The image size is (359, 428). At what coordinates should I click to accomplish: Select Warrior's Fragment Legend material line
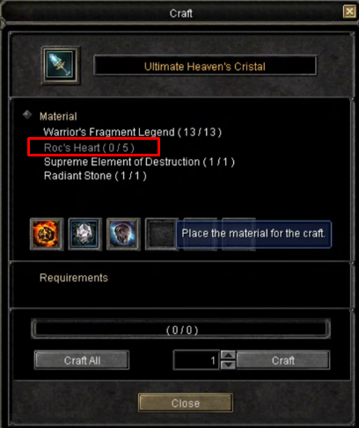point(132,132)
